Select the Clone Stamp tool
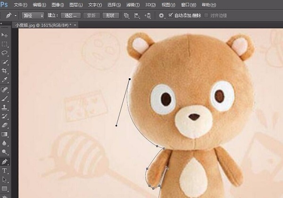This screenshot has width=283, height=198. tap(5, 107)
